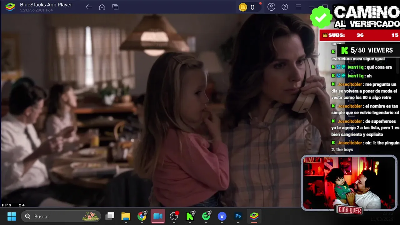Open the blue V circle app on taskbar

click(x=222, y=216)
